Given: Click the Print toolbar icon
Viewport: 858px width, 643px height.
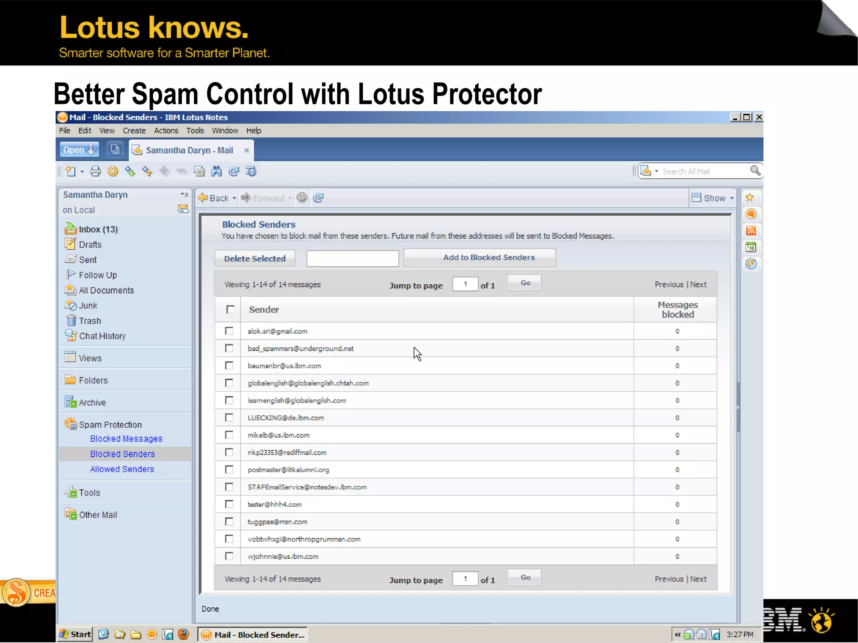Looking at the screenshot, I should point(96,171).
